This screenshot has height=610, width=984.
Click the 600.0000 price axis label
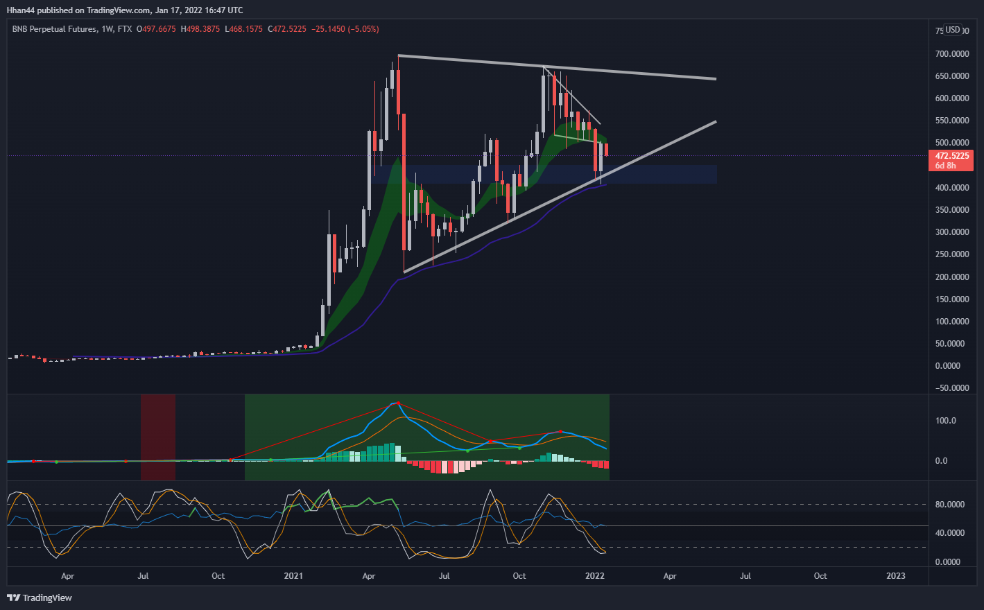[x=951, y=98]
